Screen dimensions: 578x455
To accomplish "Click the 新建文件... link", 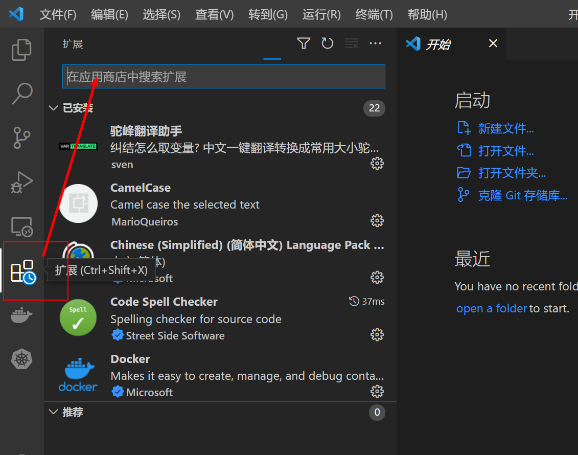I will click(x=506, y=129).
